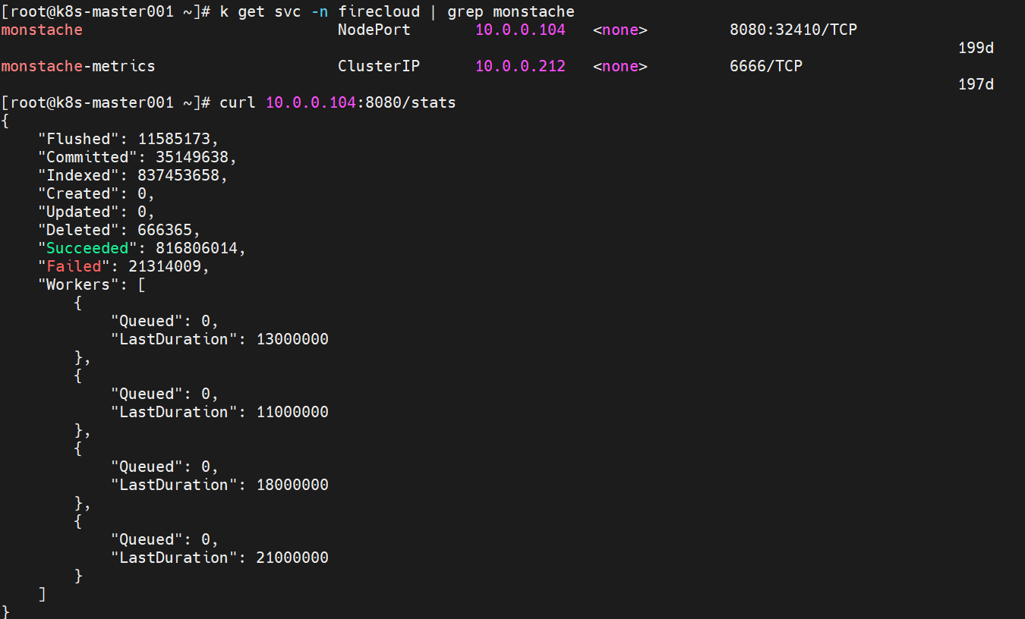This screenshot has width=1025, height=619.
Task: Click the port mapping 8080:32410/TCP
Action: click(x=793, y=30)
